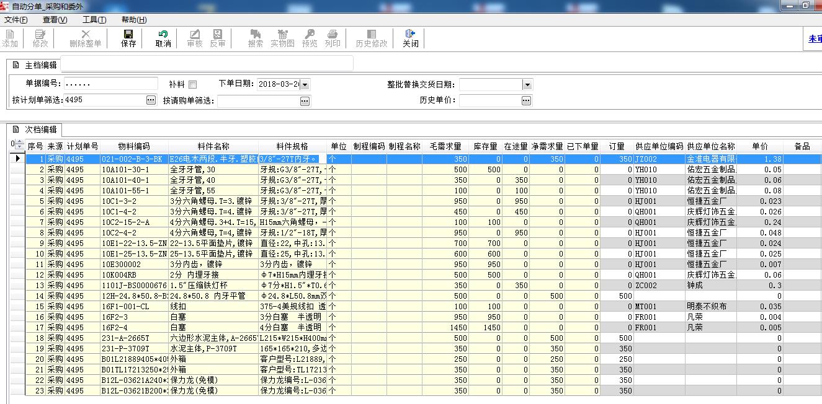
Task: Open the 按计划单筛选 lookup ellipsis button
Action: coord(151,100)
